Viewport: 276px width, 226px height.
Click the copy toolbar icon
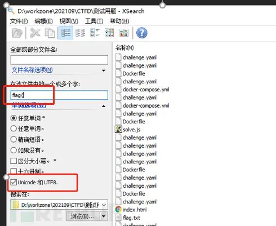click(x=50, y=33)
